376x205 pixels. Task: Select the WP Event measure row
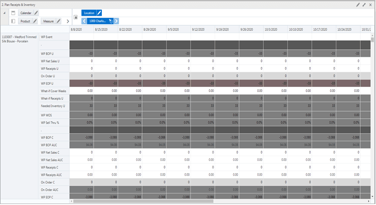(x=54, y=37)
